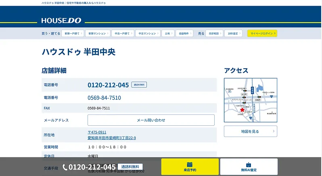Click the 営業時間 row label
322x176 pixels.
[51, 147]
